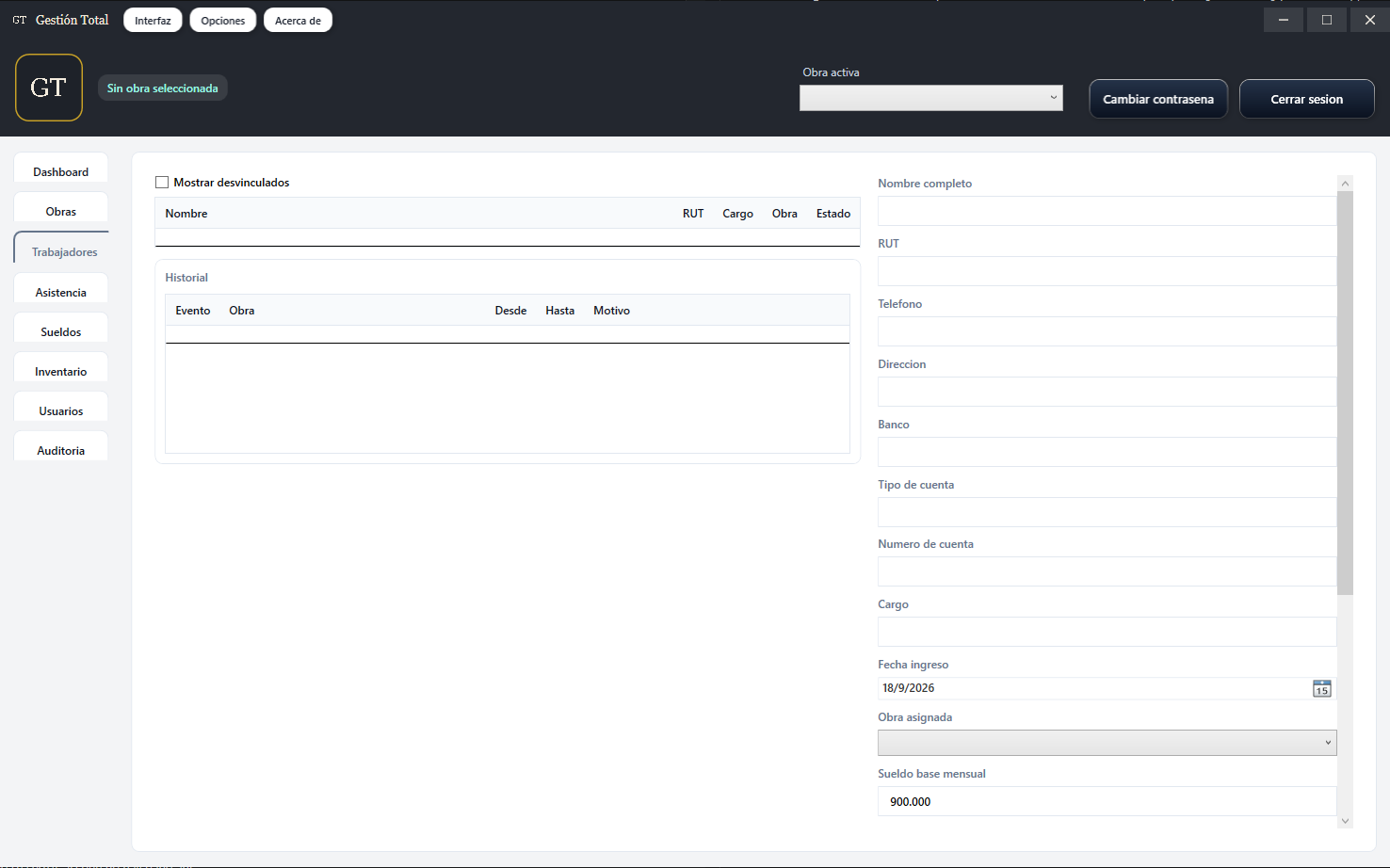This screenshot has height=868, width=1390.
Task: Open the Interfaz menu
Action: coord(153,20)
